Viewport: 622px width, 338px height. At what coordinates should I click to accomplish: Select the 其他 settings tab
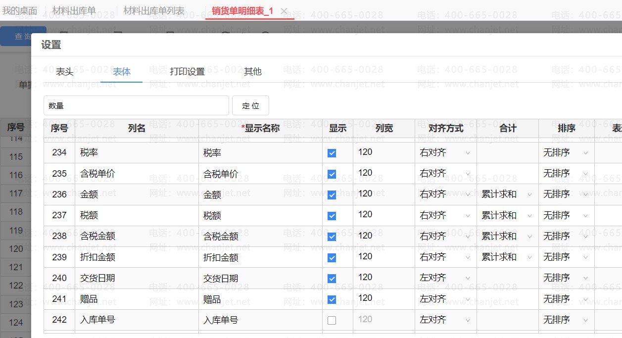pos(252,72)
